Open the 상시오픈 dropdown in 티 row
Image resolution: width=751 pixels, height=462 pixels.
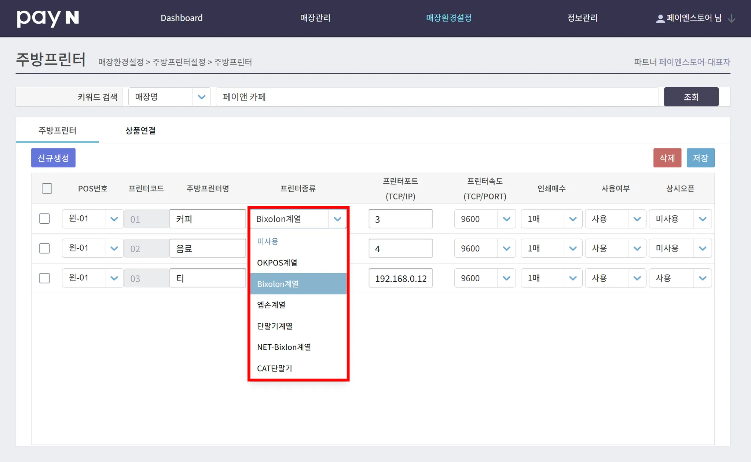tap(680, 278)
